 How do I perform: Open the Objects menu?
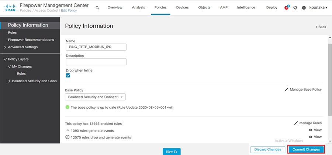[x=204, y=7]
